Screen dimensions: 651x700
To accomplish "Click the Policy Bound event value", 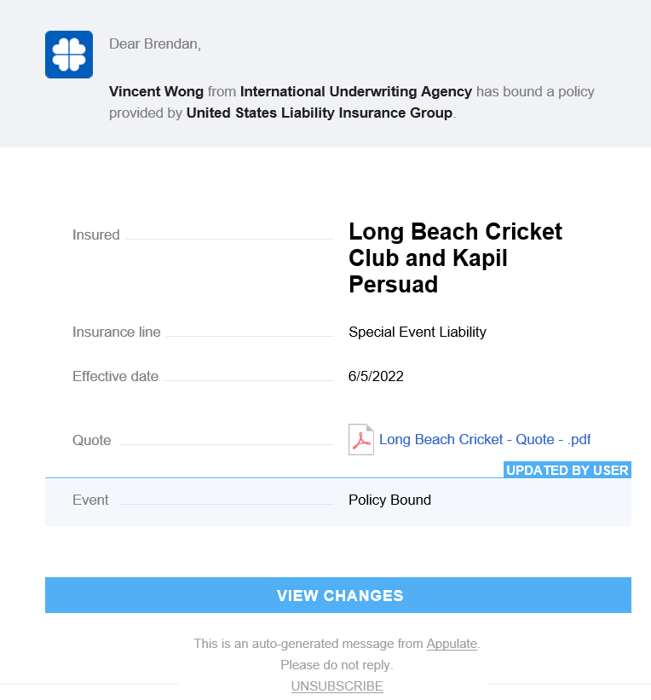I will click(389, 500).
